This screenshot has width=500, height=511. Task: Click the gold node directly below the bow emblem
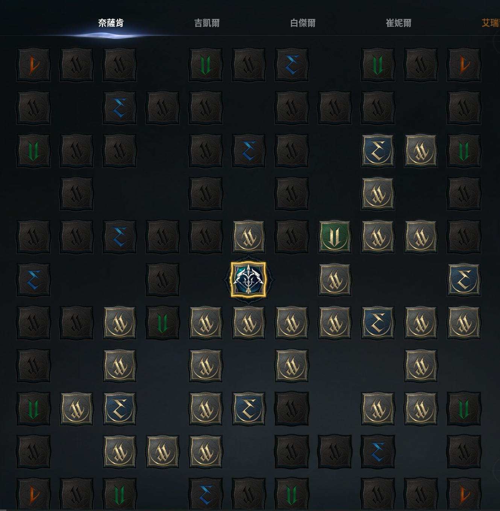tap(248, 323)
